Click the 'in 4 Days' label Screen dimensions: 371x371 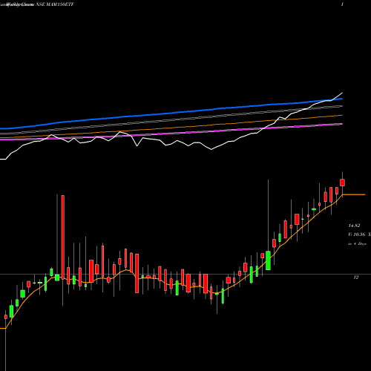[357, 243]
